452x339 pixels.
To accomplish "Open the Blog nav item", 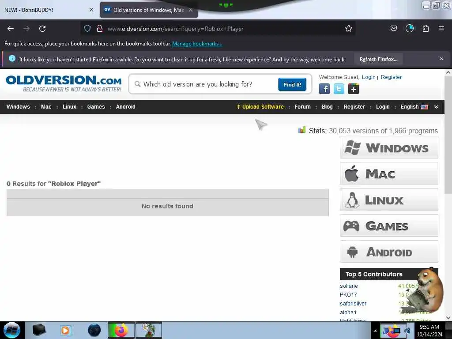I will coord(327,107).
